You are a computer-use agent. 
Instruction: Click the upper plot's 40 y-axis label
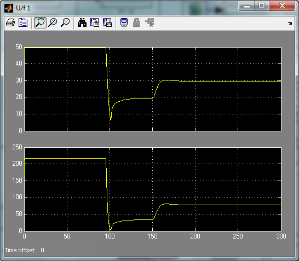click(19, 63)
